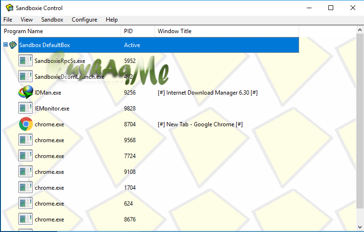Open the Configure menu
364x232 pixels.
(84, 20)
